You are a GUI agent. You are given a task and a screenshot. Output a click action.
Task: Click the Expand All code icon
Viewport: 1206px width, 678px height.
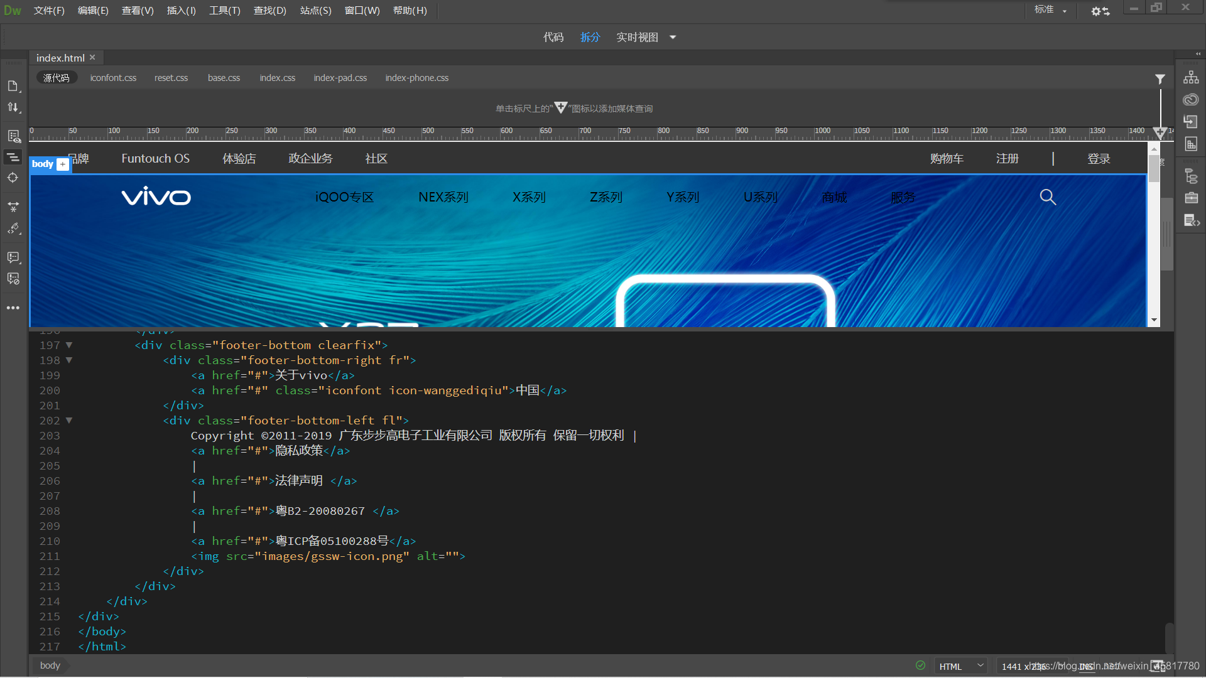tap(13, 207)
